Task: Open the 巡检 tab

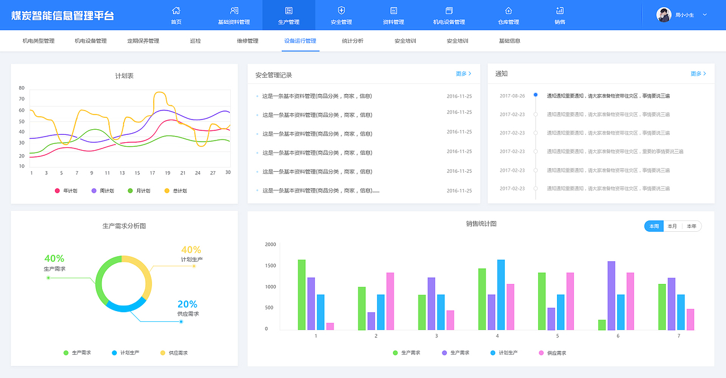Action: click(195, 41)
